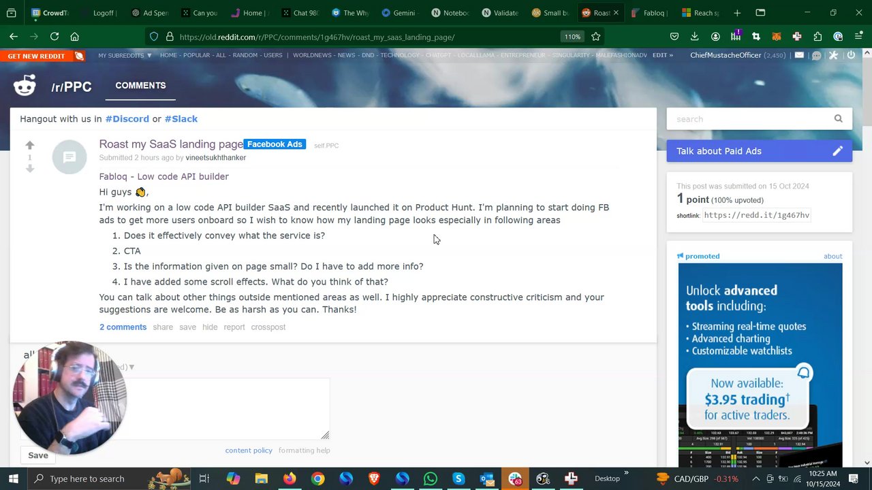Viewport: 872px width, 490px height.
Task: Open the Pocket save icon in toolbar
Action: (674, 37)
